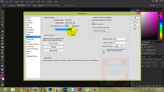Click OK in Preferences dialog
This screenshot has height=92, width=164.
point(135,18)
